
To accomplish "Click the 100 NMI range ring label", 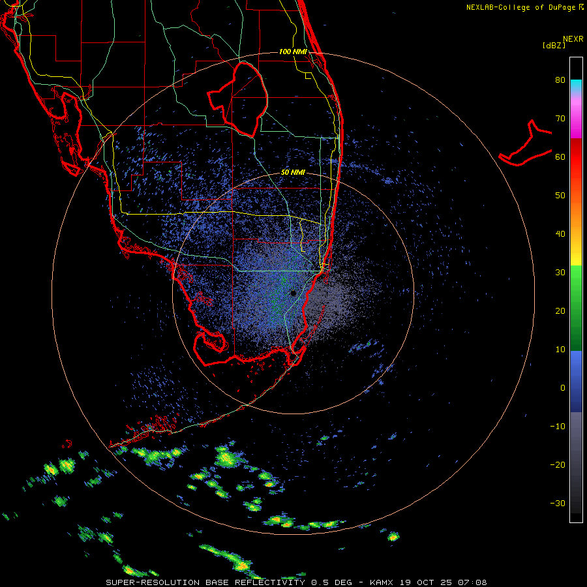I will pos(293,52).
